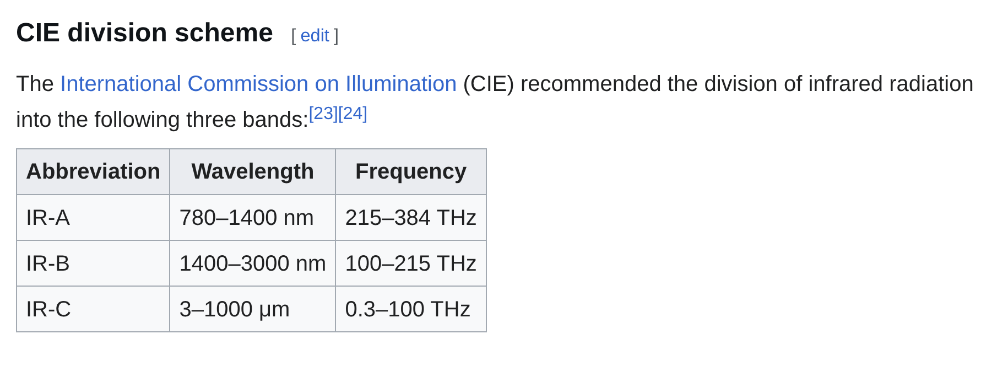This screenshot has width=1008, height=366.
Task: Click the edit link beside the heading
Action: click(x=315, y=36)
